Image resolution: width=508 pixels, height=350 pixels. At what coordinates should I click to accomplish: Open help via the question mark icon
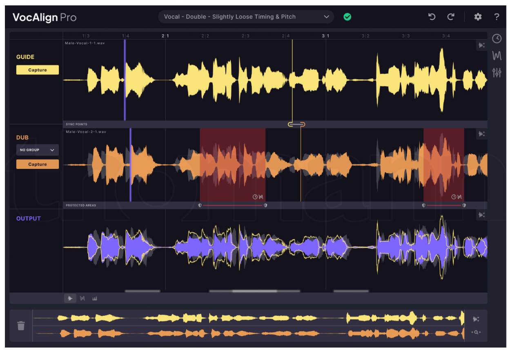tap(497, 17)
